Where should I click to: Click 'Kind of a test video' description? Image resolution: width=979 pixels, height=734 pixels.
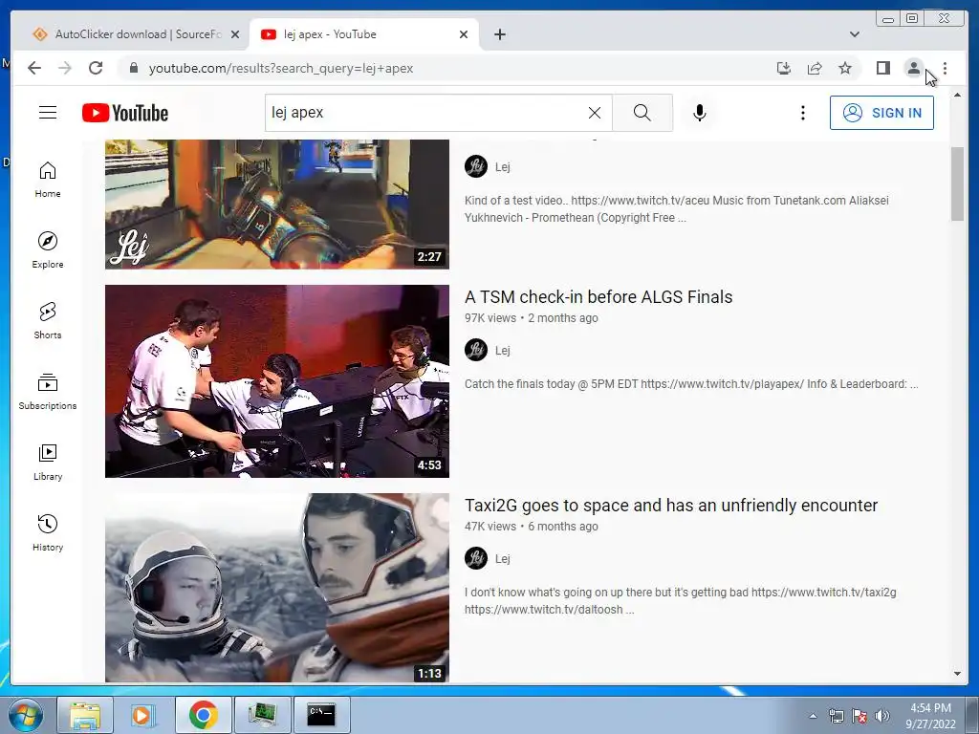(x=676, y=209)
